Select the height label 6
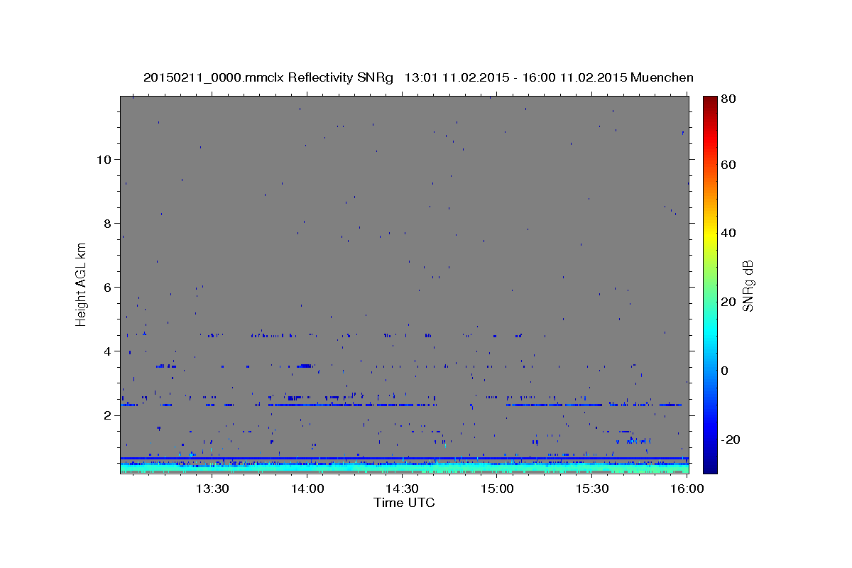Image resolution: width=852 pixels, height=568 pixels. point(106,287)
